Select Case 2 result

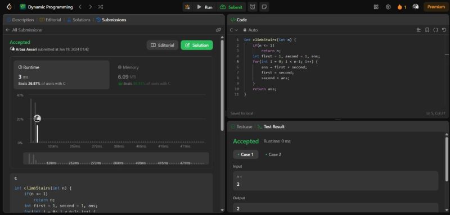click(x=273, y=154)
